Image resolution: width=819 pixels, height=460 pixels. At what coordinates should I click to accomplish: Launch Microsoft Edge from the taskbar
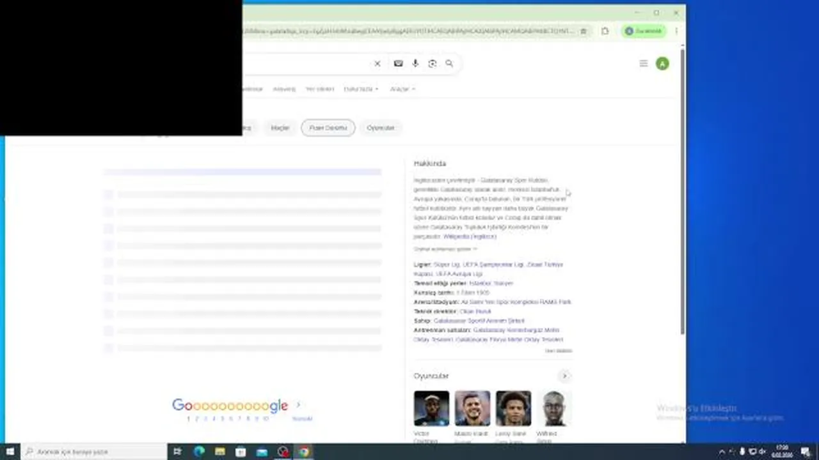tap(199, 452)
